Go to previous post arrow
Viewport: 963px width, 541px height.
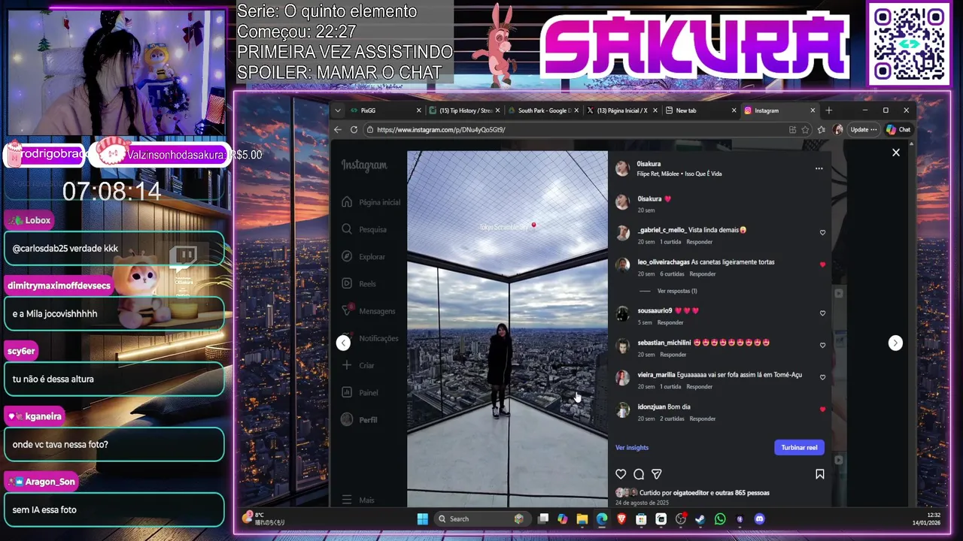343,343
